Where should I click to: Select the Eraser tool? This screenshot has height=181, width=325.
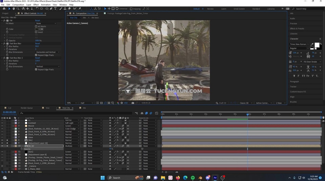[69, 9]
